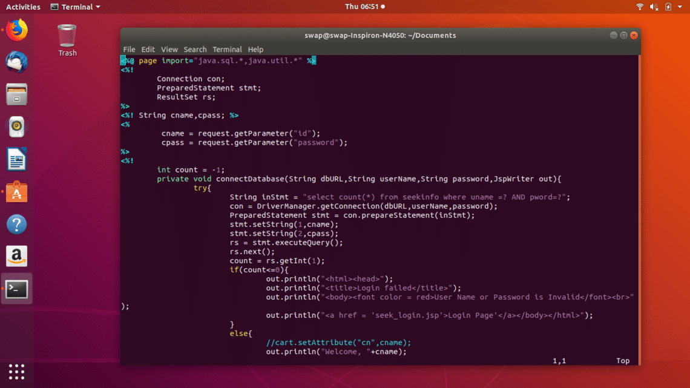Open the Edit menu in Terminal
The image size is (690, 388).
pyautogui.click(x=148, y=49)
